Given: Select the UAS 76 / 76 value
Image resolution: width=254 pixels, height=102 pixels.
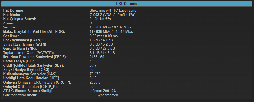Looking at the screenshot, I should (95, 74).
